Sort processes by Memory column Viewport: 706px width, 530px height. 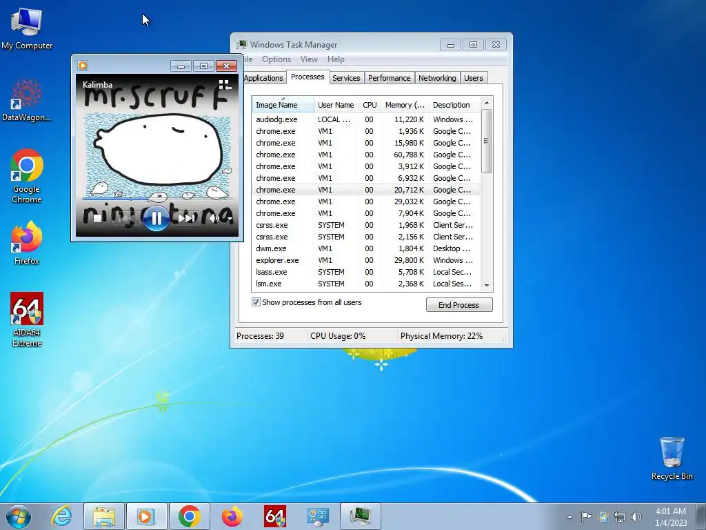pos(405,105)
